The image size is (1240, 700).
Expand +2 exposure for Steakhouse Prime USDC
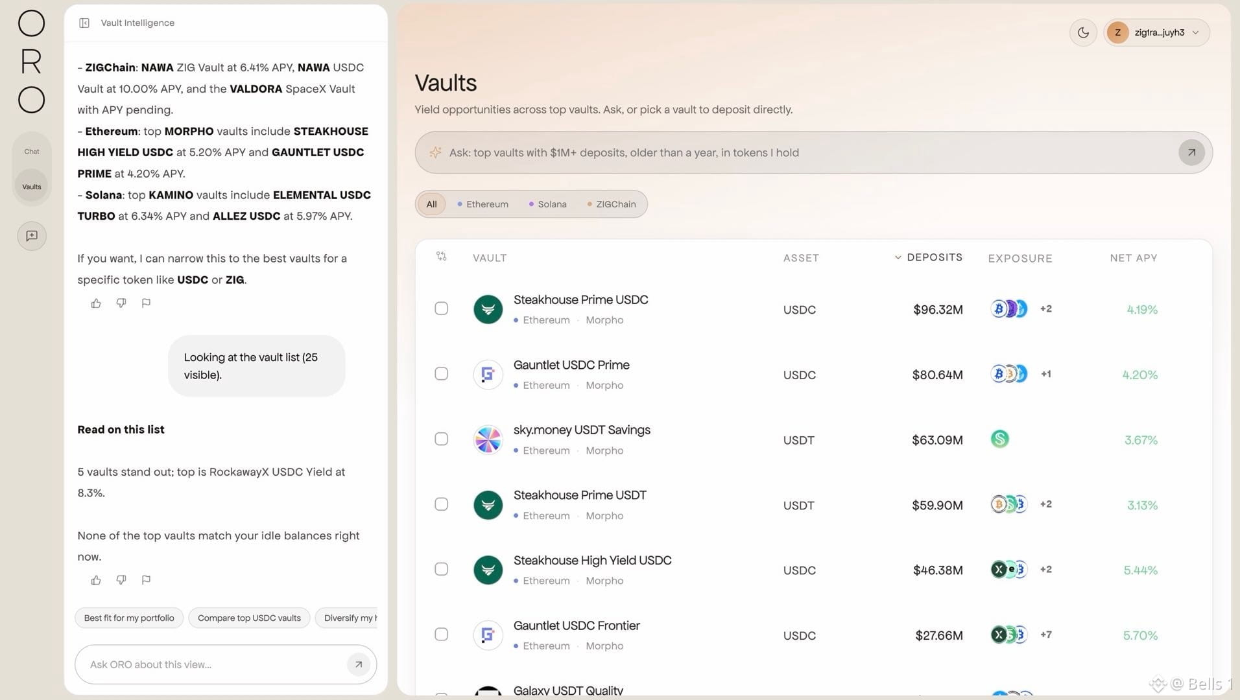[1046, 309]
